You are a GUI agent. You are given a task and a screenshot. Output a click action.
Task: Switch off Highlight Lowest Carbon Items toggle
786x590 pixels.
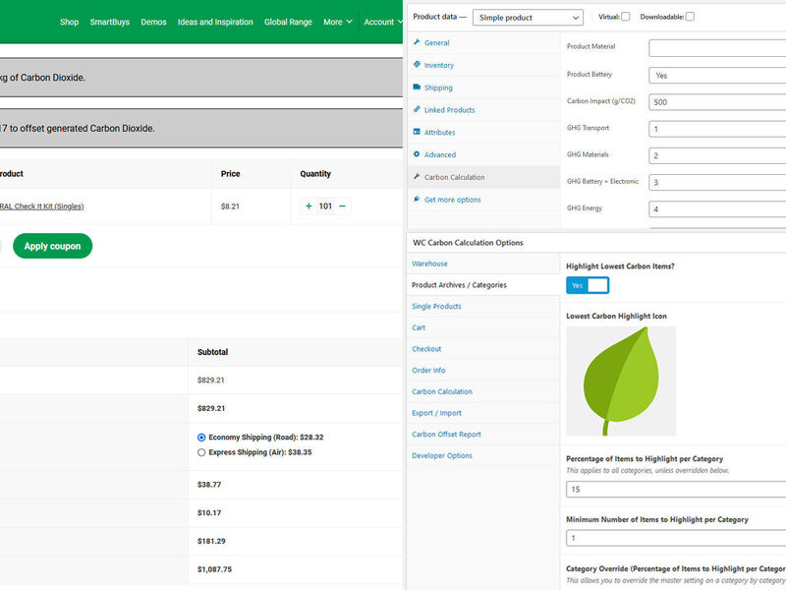(x=588, y=285)
